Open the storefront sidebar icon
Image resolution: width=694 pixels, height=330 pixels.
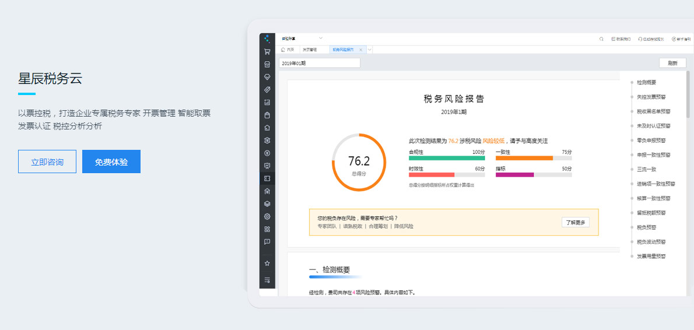[267, 64]
